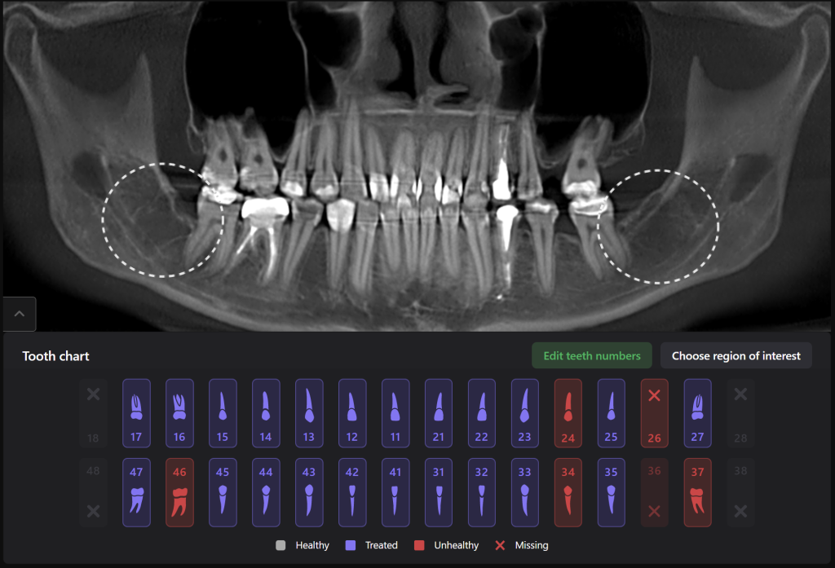Click the gray Healthy color swatch
Viewport: 835px width, 568px height.
pyautogui.click(x=279, y=545)
